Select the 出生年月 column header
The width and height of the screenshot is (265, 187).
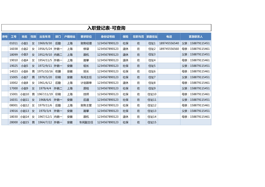click(45, 36)
